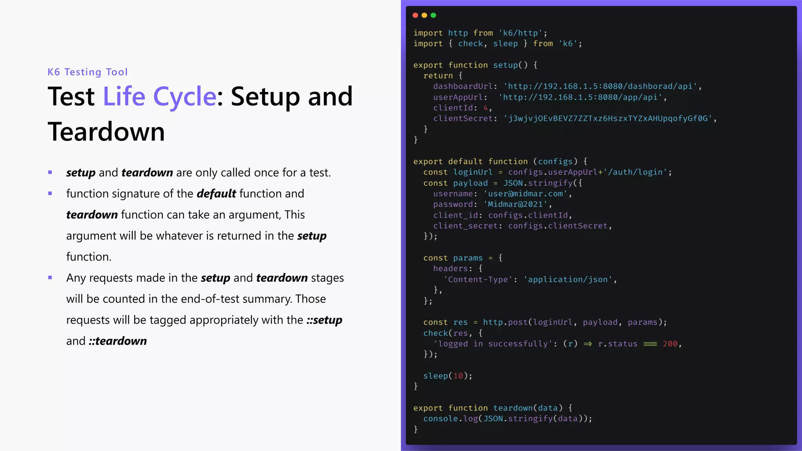Image resolution: width=802 pixels, height=451 pixels.
Task: Click the bold '::teardown' tag text
Action: 117,341
